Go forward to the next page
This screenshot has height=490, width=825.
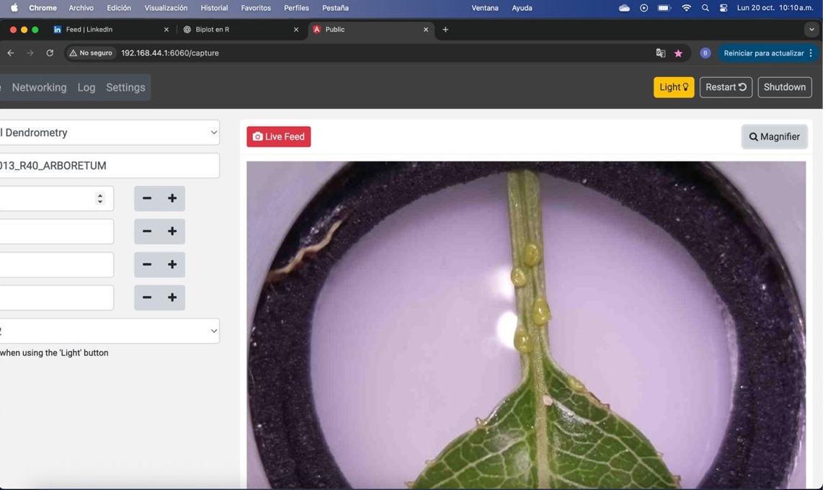[30, 53]
